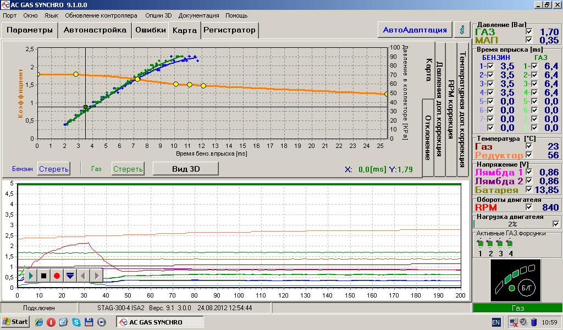Click the АвтоАдаптация button
Viewport: 563px width, 330px height.
coord(415,30)
